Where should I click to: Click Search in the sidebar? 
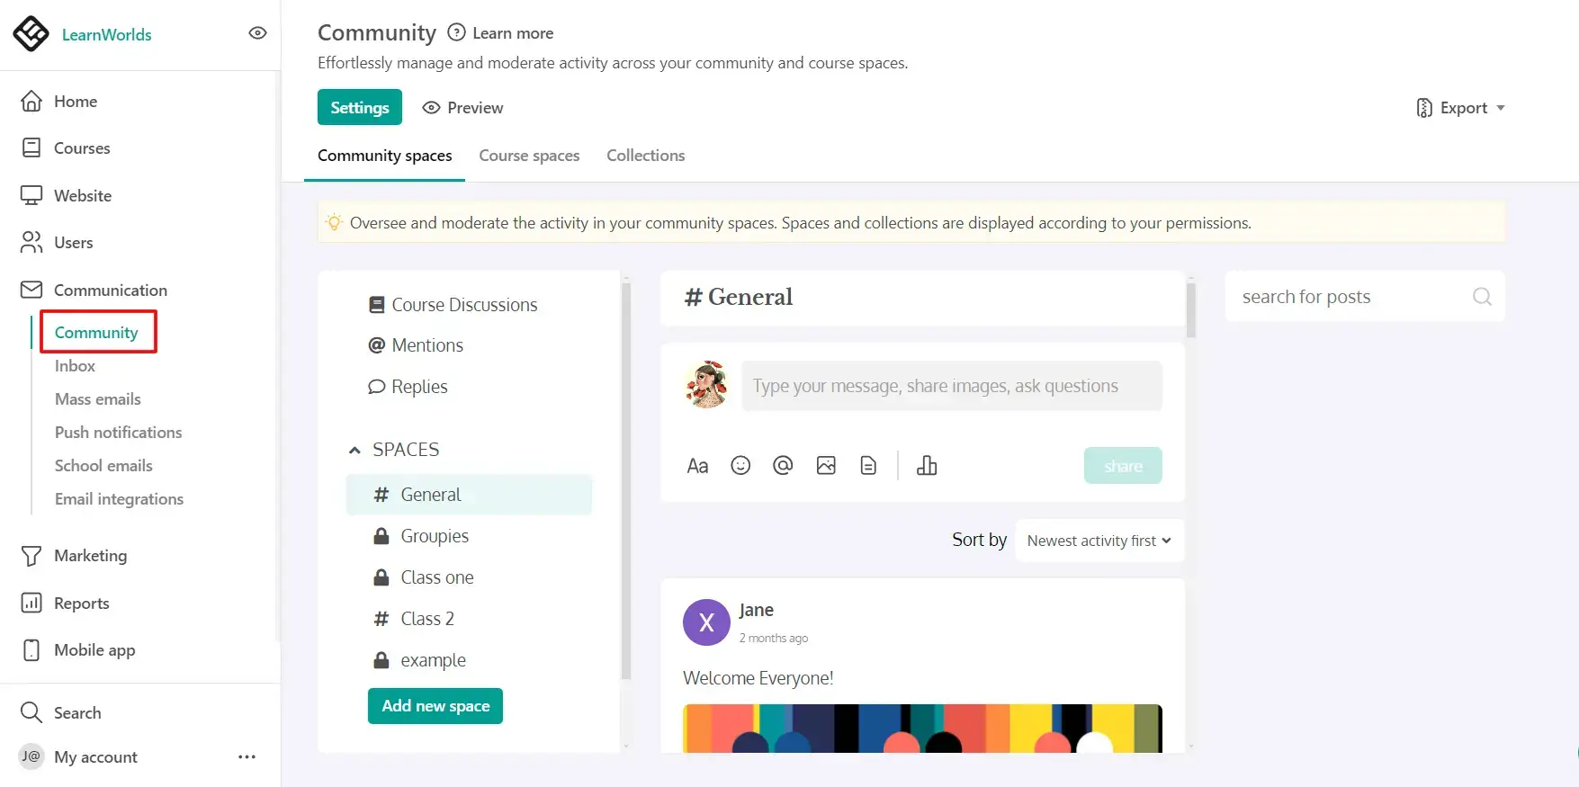tap(77, 713)
